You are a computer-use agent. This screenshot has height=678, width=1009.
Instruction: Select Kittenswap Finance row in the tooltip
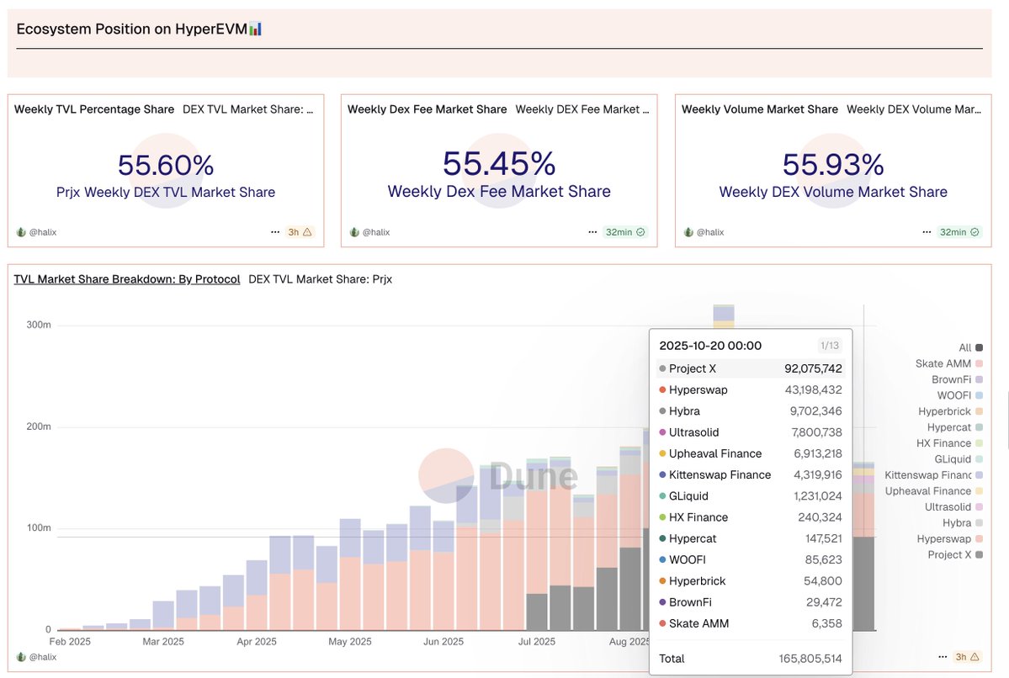pos(751,474)
